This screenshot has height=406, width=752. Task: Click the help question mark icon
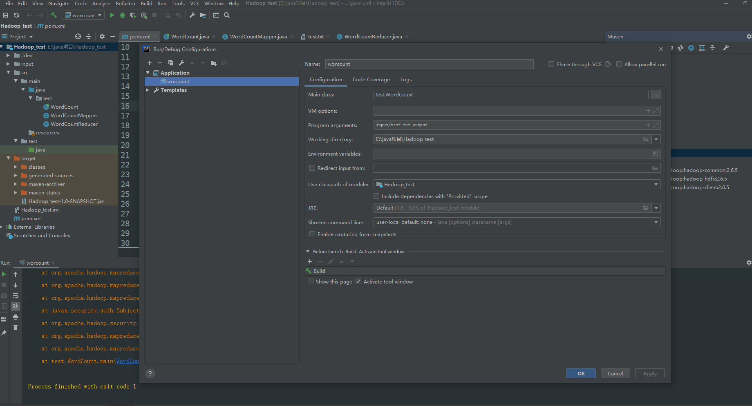click(x=150, y=373)
